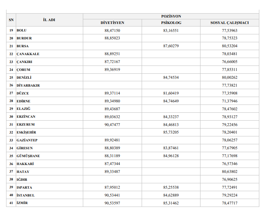This screenshot has height=213, width=260.
Task: Click the İL ADI header cell
Action: (x=49, y=20)
